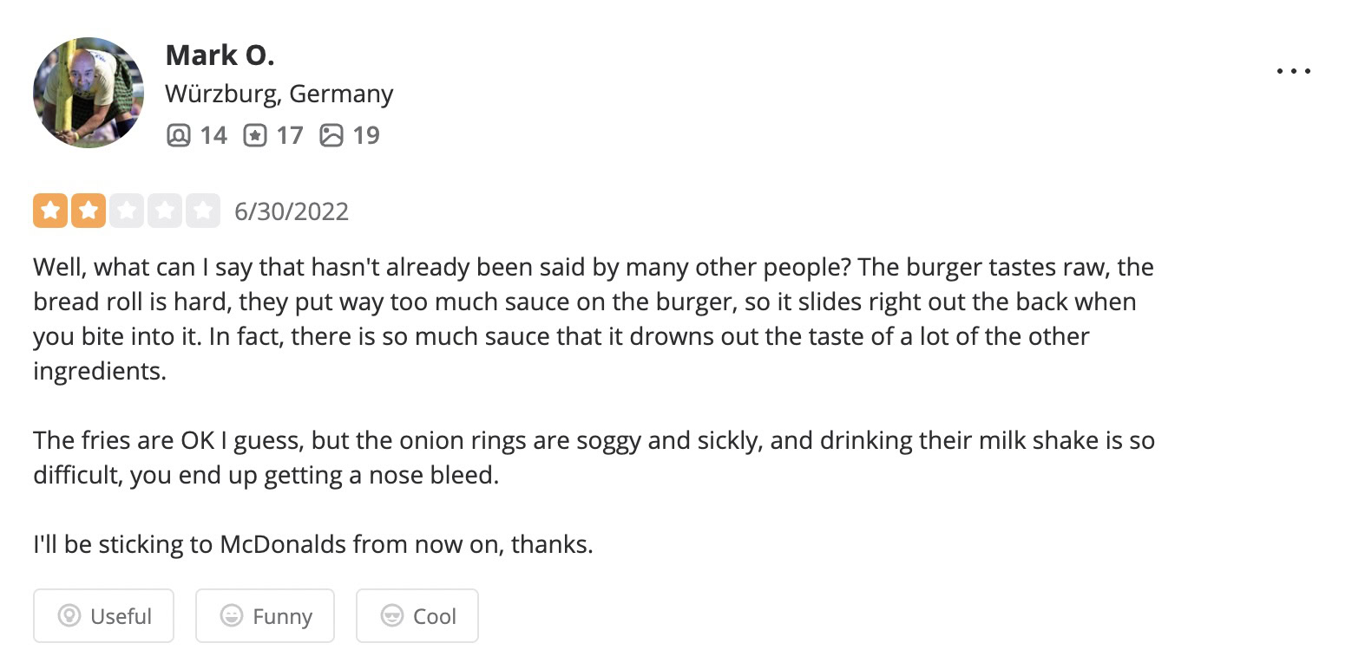
Task: Open Mark O.'s profile photo
Action: (88, 92)
